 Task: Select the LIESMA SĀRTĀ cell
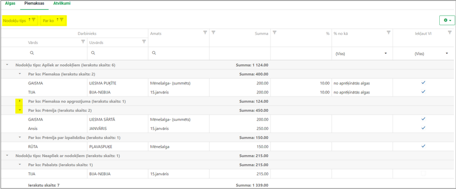click(x=118, y=119)
